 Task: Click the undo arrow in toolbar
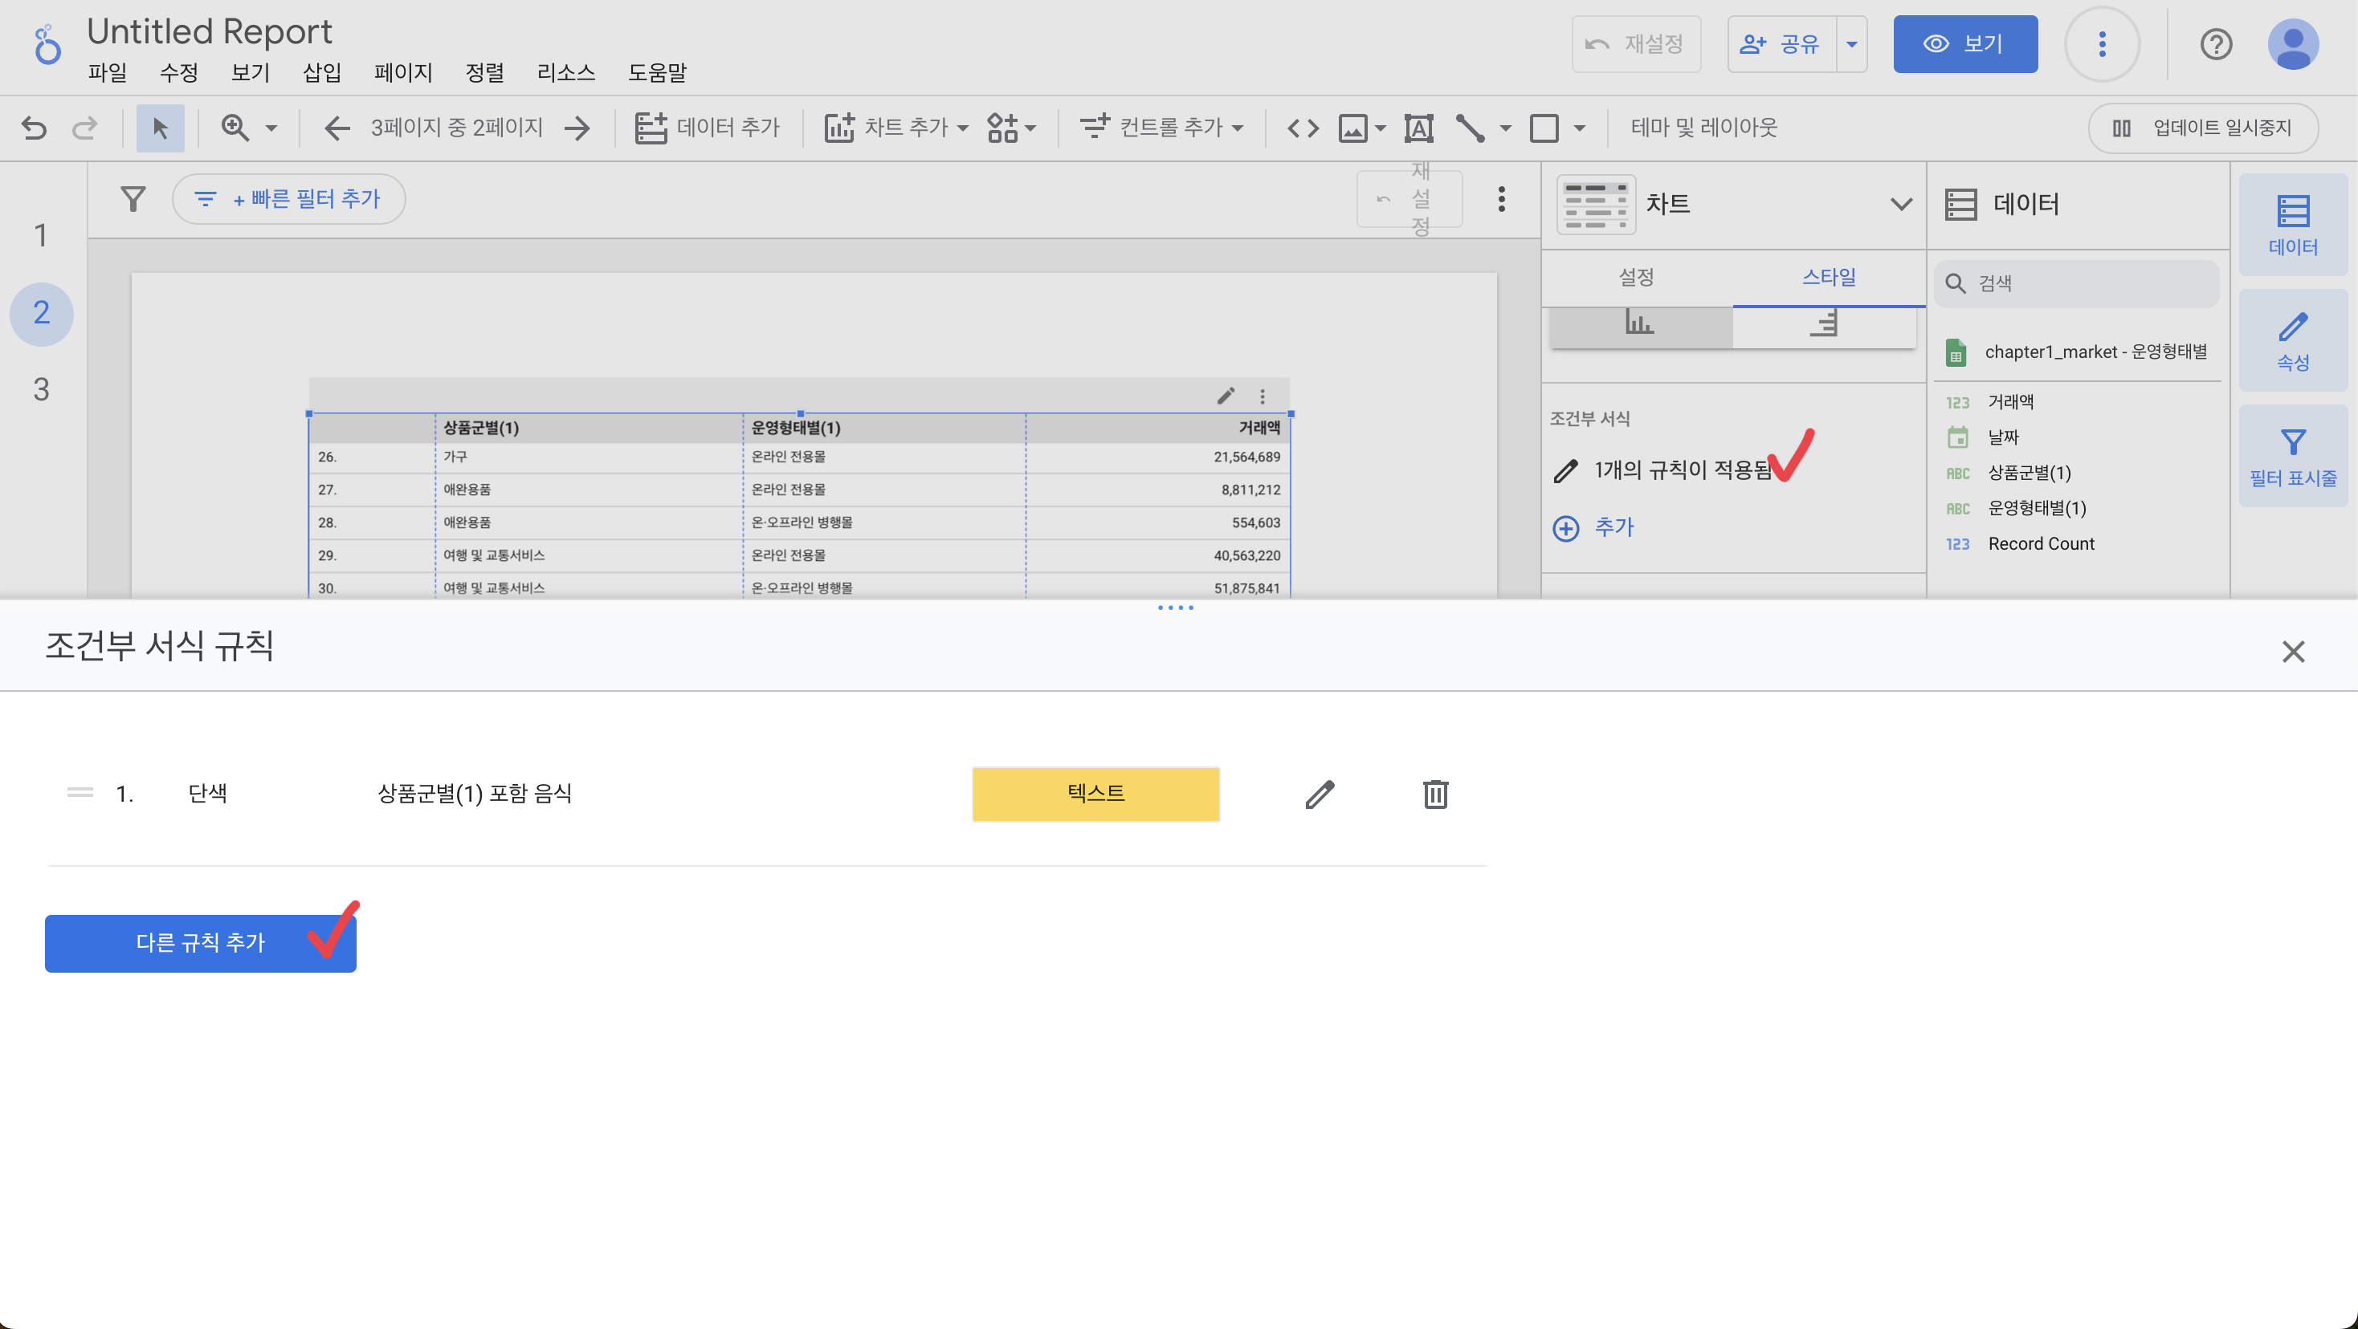34,127
